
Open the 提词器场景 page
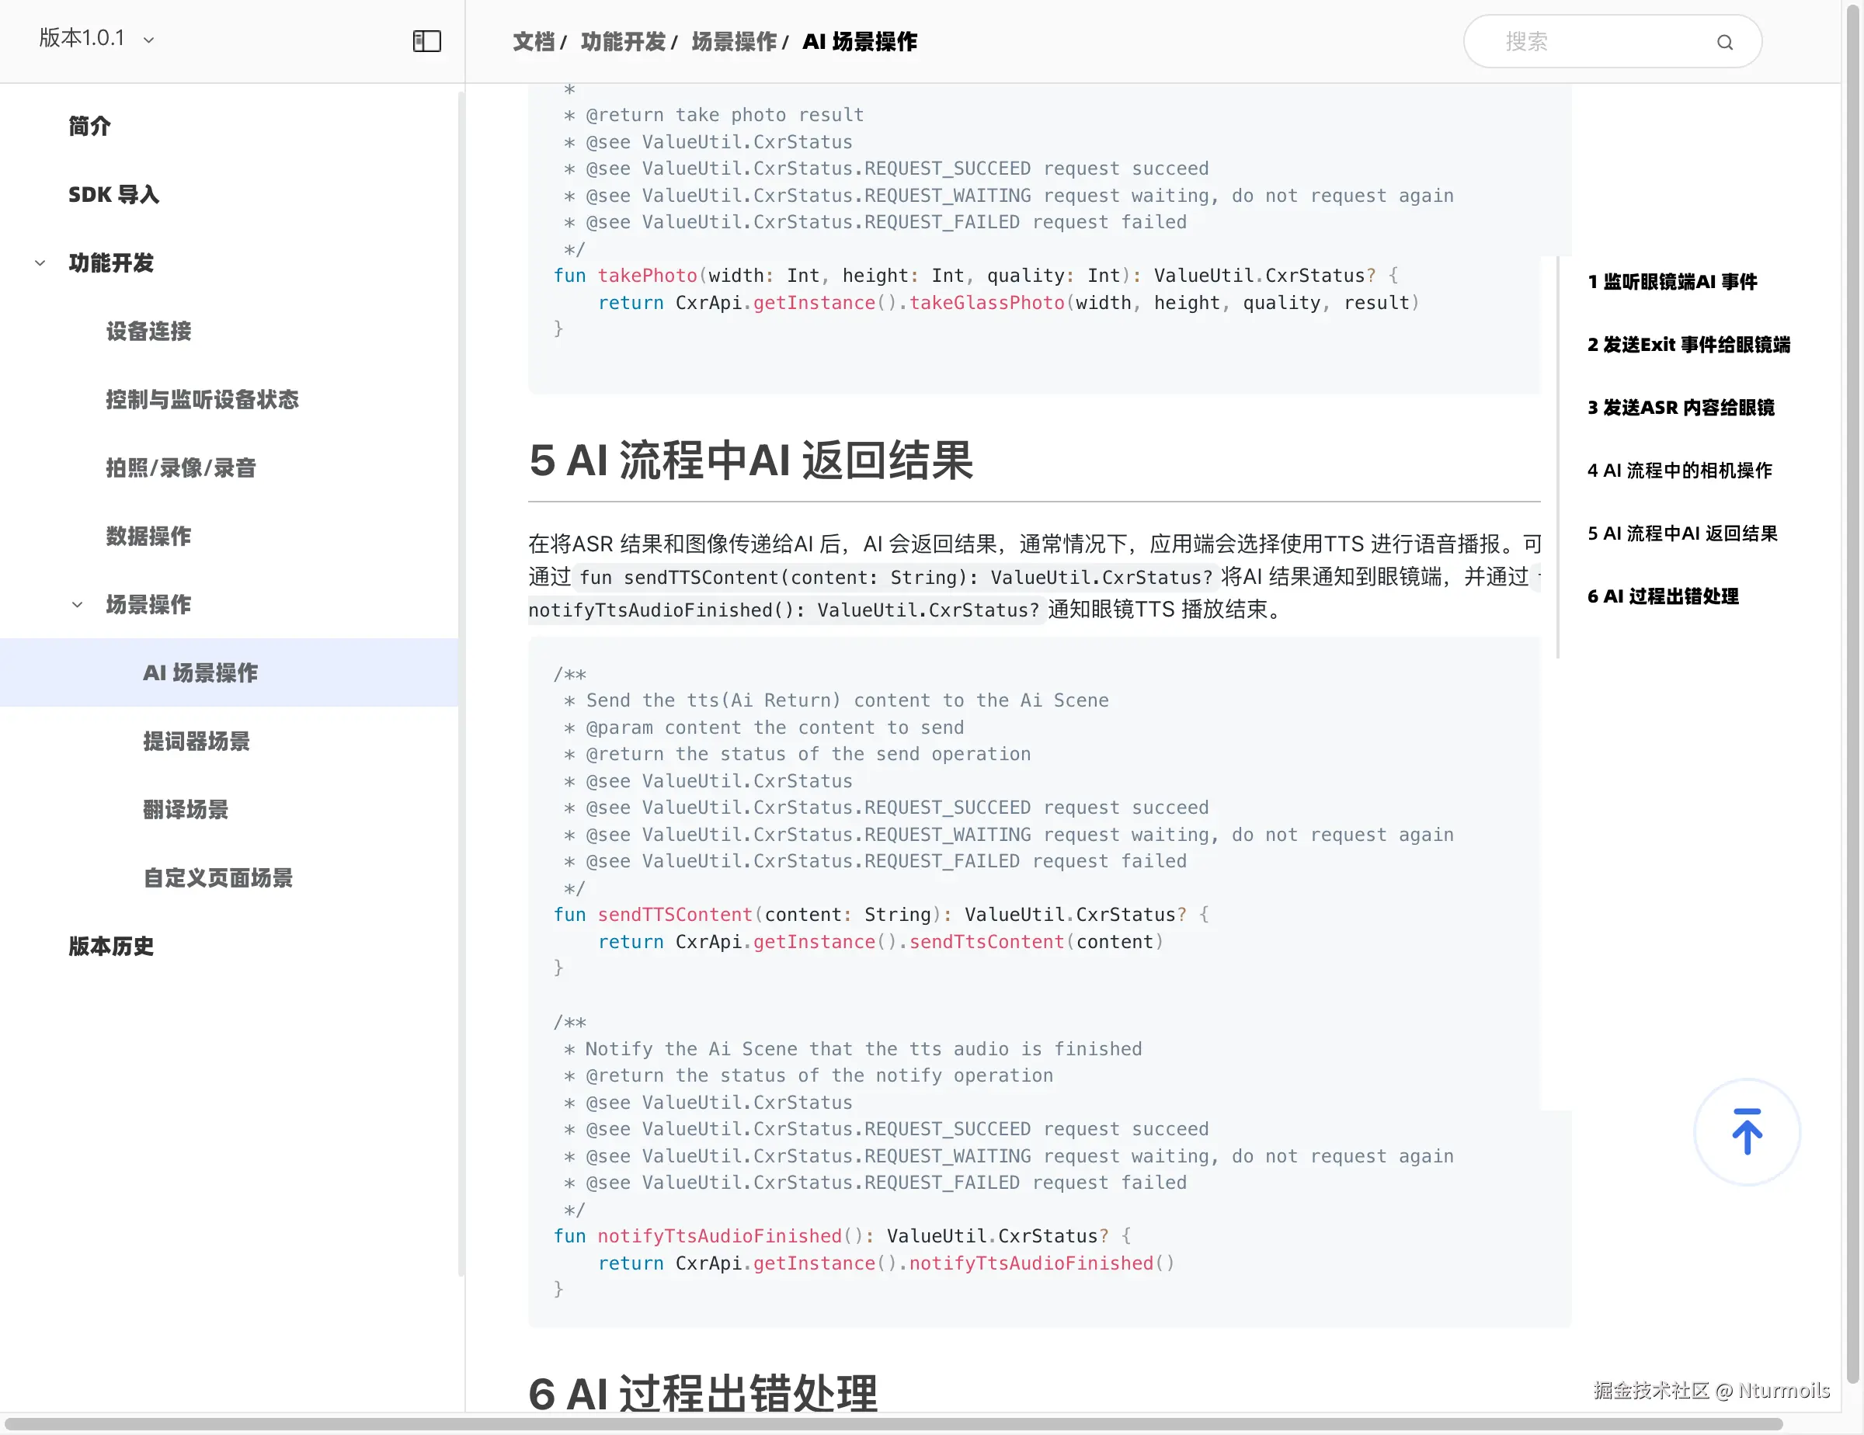(196, 742)
